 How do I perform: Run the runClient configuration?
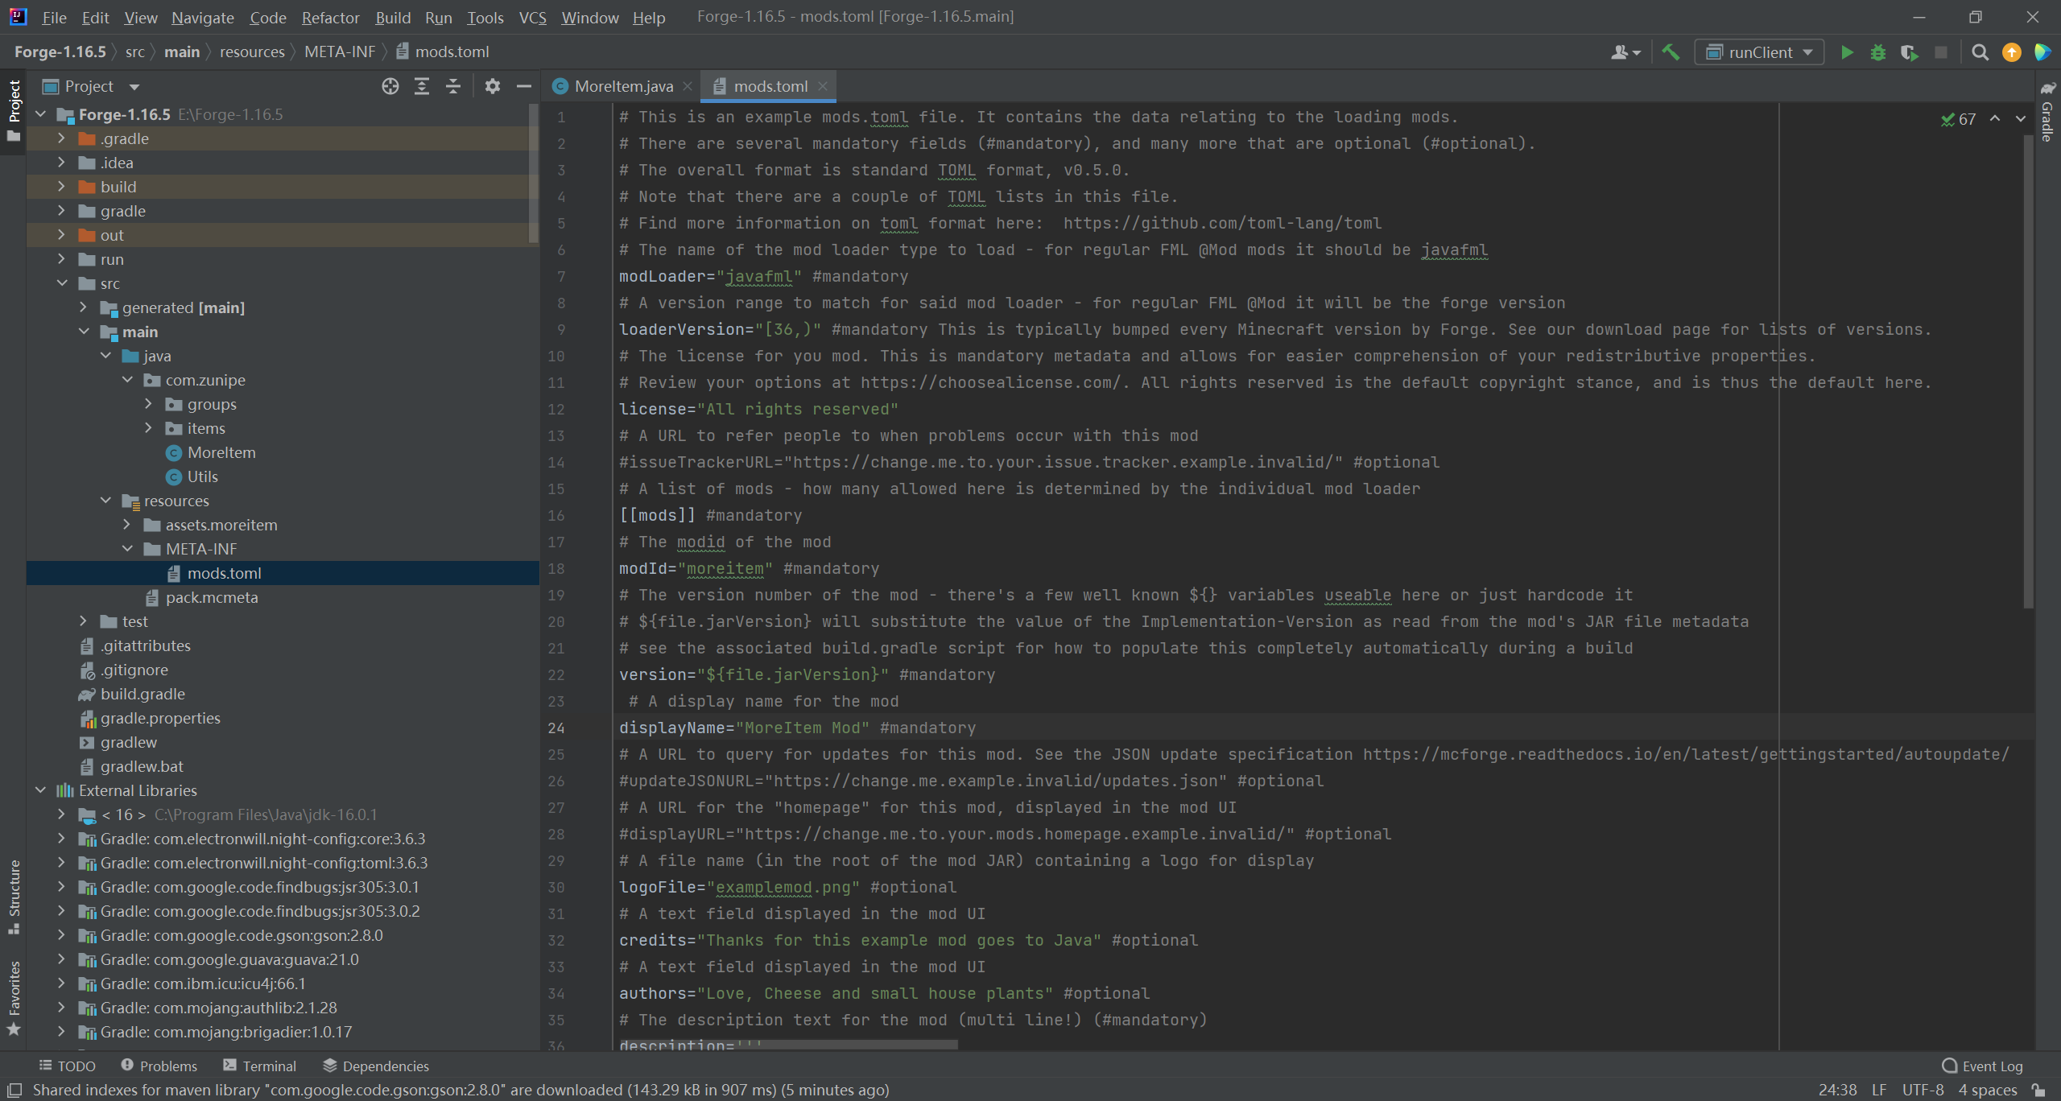[x=1847, y=52]
